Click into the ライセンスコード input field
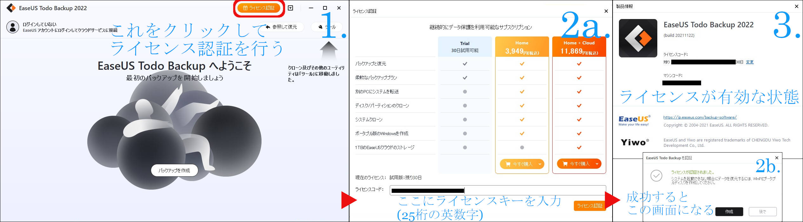 tap(498, 190)
